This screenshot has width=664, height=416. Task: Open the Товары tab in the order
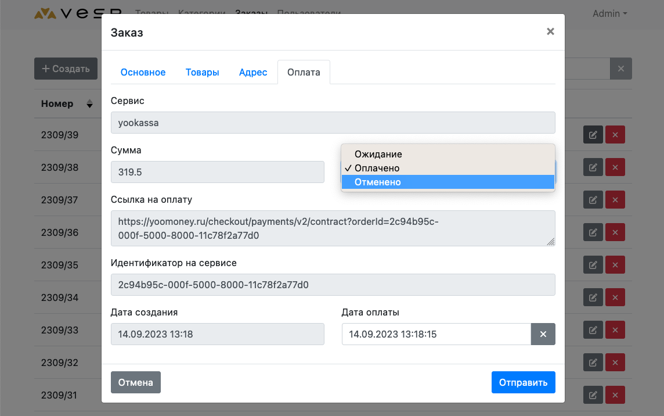(202, 73)
